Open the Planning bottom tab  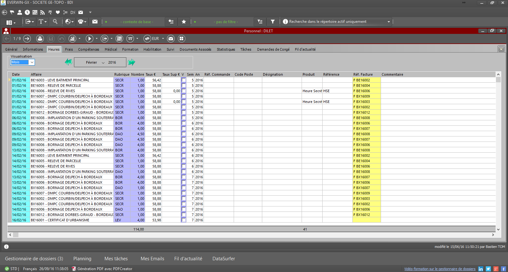pyautogui.click(x=82, y=259)
